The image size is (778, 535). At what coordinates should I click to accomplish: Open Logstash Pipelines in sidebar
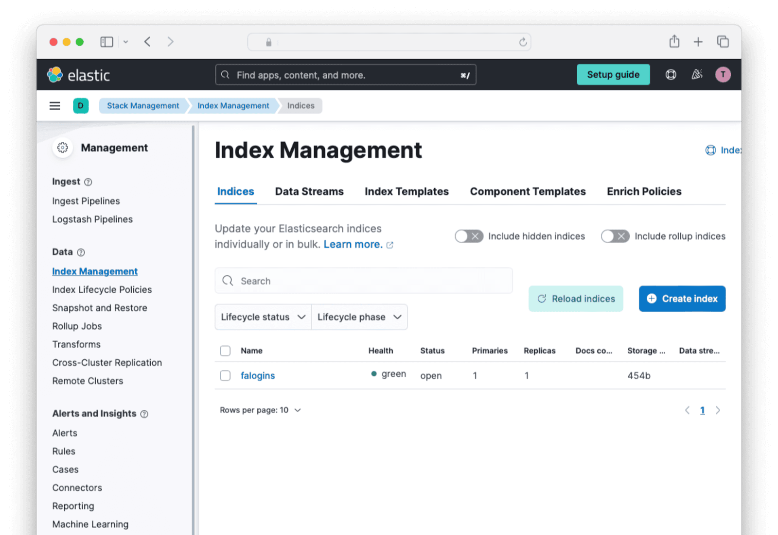pyautogui.click(x=92, y=219)
